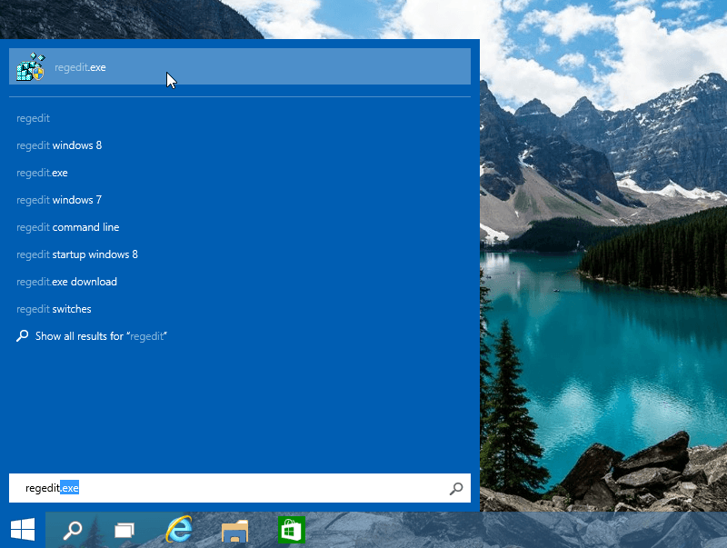
Task: Open Task View from the taskbar
Action: (124, 530)
